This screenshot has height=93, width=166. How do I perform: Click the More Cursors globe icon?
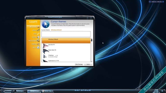point(38,41)
